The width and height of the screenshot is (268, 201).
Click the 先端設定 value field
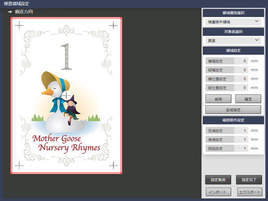tap(241, 131)
